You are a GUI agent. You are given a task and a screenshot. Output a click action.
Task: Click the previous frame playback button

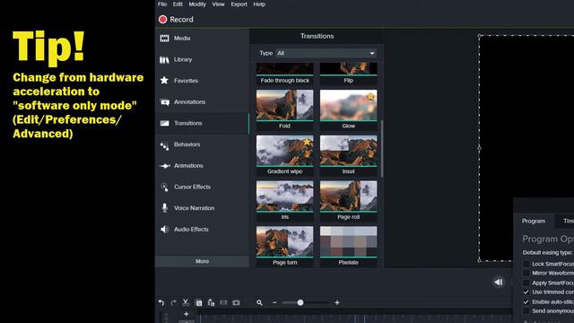coord(499,282)
